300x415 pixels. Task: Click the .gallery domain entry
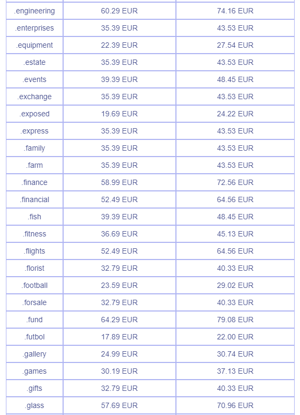tap(35, 354)
